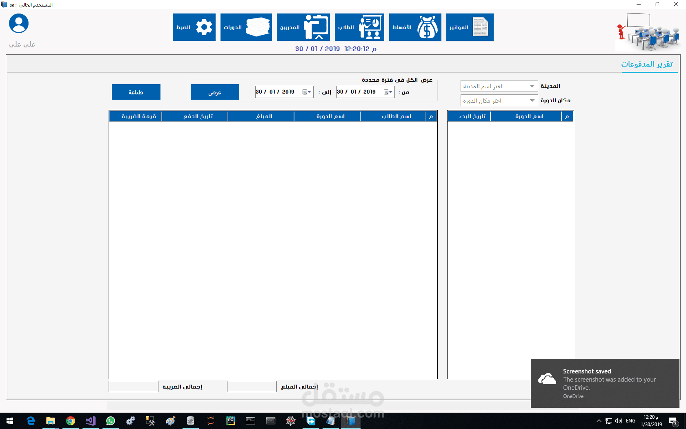Expand the مكان الدورة course place dropdown
686x429 pixels.
pos(532,101)
